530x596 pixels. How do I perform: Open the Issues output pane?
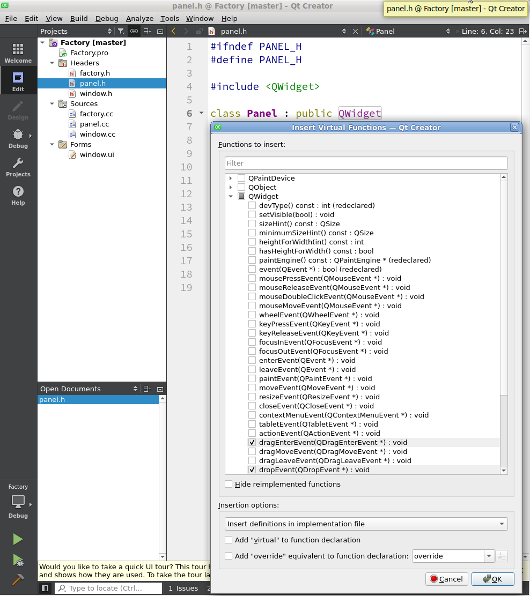click(x=183, y=588)
